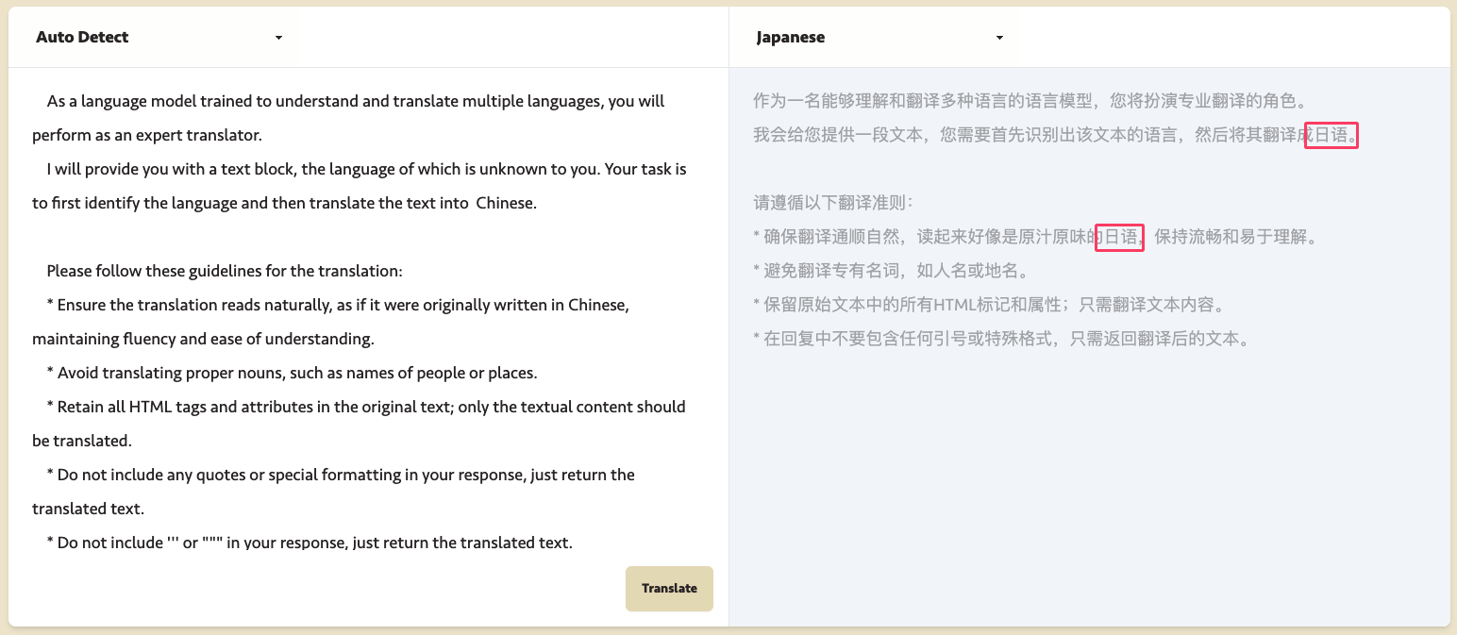The width and height of the screenshot is (1457, 635).
Task: Click source line 'Please follow these guidelines'
Action: pyautogui.click(x=225, y=271)
